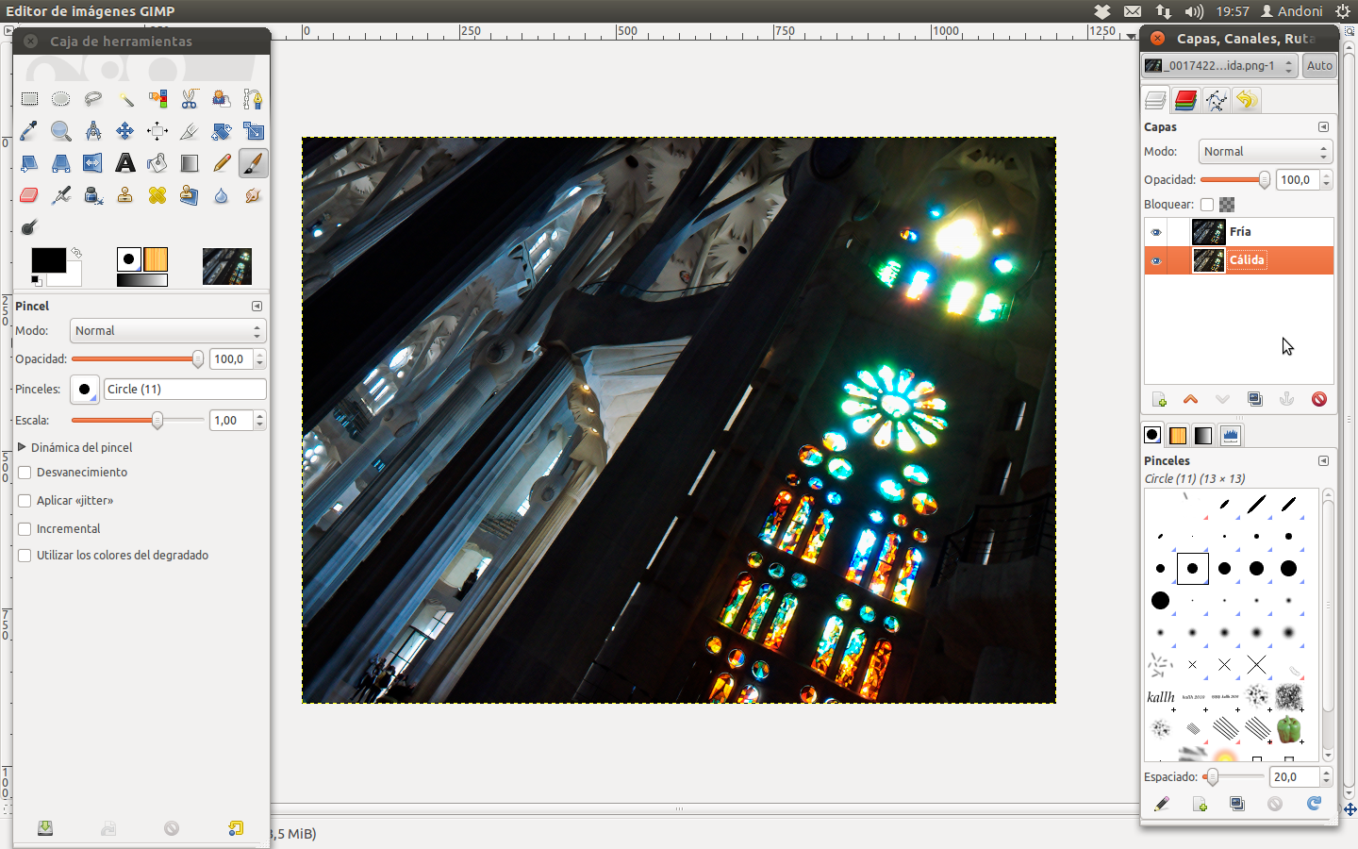Select the Measure compass tool
The width and height of the screenshot is (1358, 849).
click(93, 131)
